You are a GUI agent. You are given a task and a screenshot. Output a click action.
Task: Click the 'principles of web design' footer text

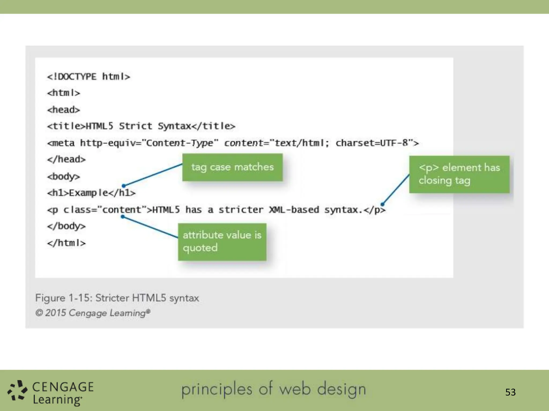pos(273,389)
